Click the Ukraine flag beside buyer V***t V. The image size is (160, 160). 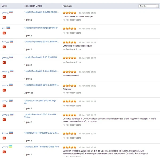[x=10, y=147]
